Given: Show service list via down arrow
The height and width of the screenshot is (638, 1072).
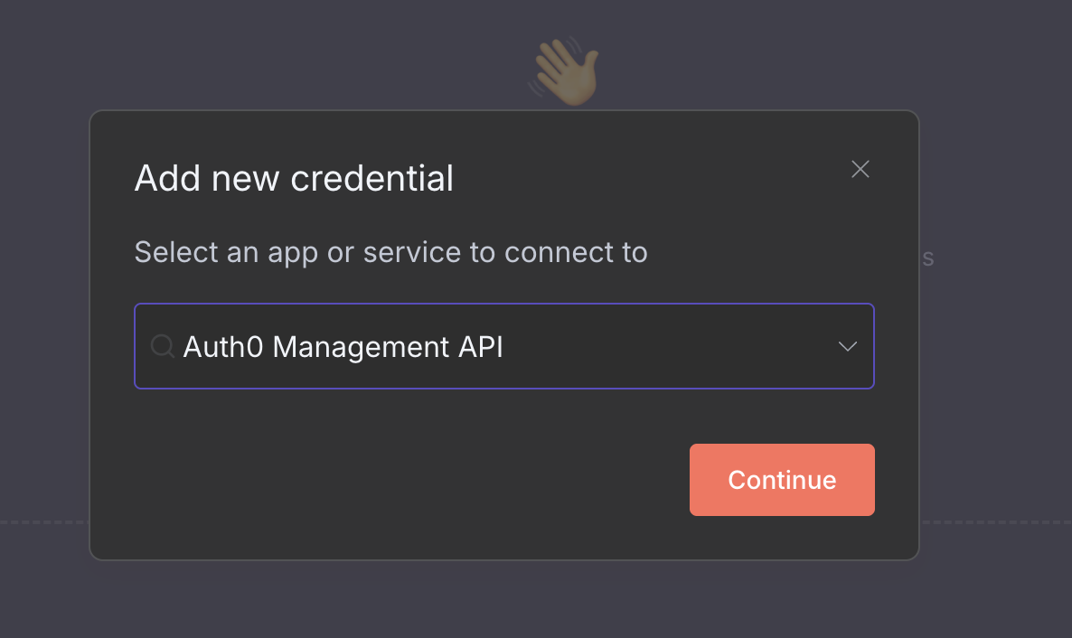Looking at the screenshot, I should [x=847, y=346].
